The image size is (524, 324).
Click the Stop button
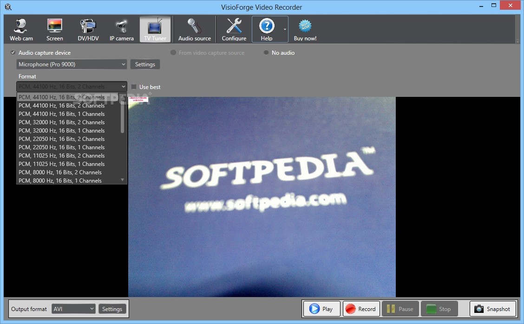439,309
